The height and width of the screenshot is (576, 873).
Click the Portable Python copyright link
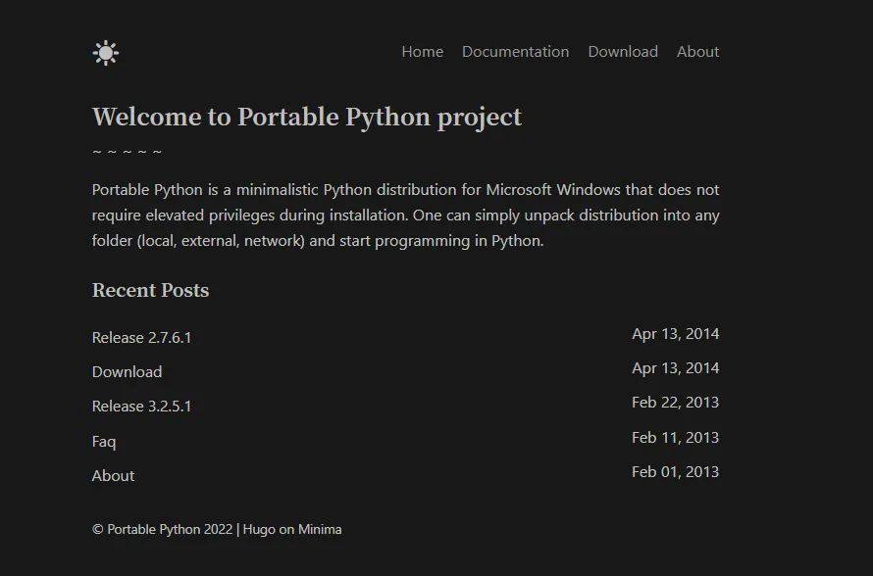162,529
